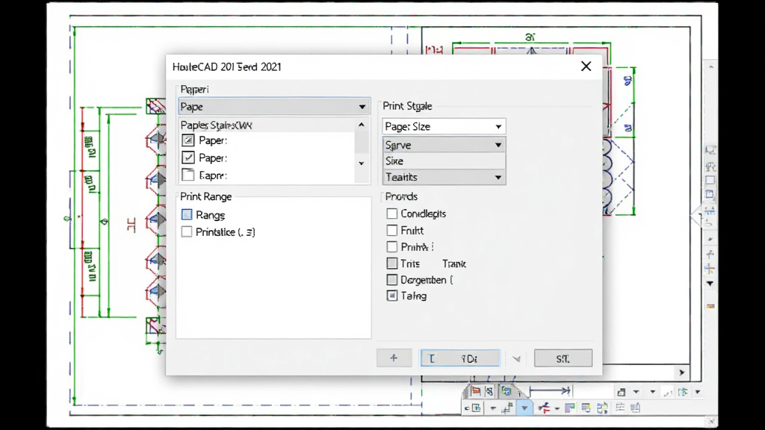Click the long arrow dimension icon in bottom toolbar

click(550, 390)
